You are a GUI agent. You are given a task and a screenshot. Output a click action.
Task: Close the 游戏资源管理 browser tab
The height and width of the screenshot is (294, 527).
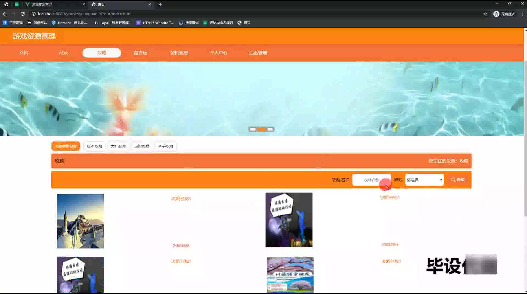pos(84,4)
